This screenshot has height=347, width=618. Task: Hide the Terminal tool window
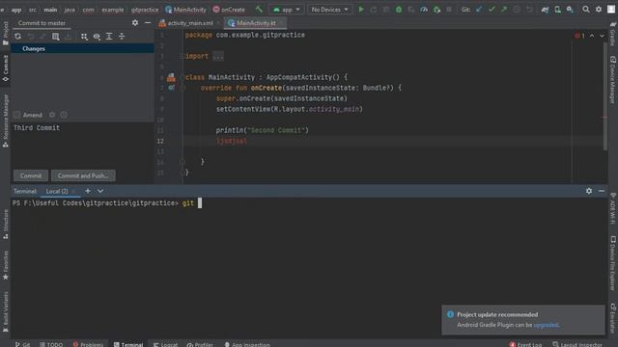coord(601,191)
